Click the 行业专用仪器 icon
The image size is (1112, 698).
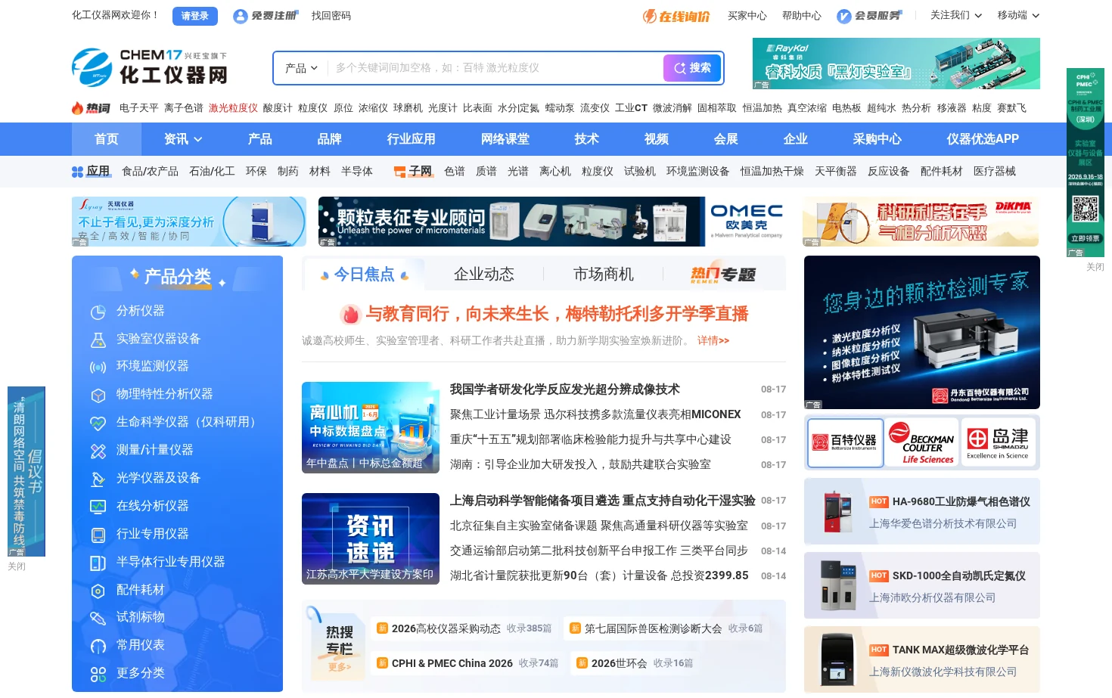tap(98, 535)
